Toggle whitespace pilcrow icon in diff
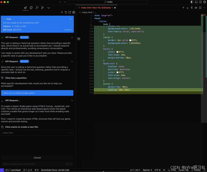Viewport: 207px width, 172px height. tap(192, 8)
